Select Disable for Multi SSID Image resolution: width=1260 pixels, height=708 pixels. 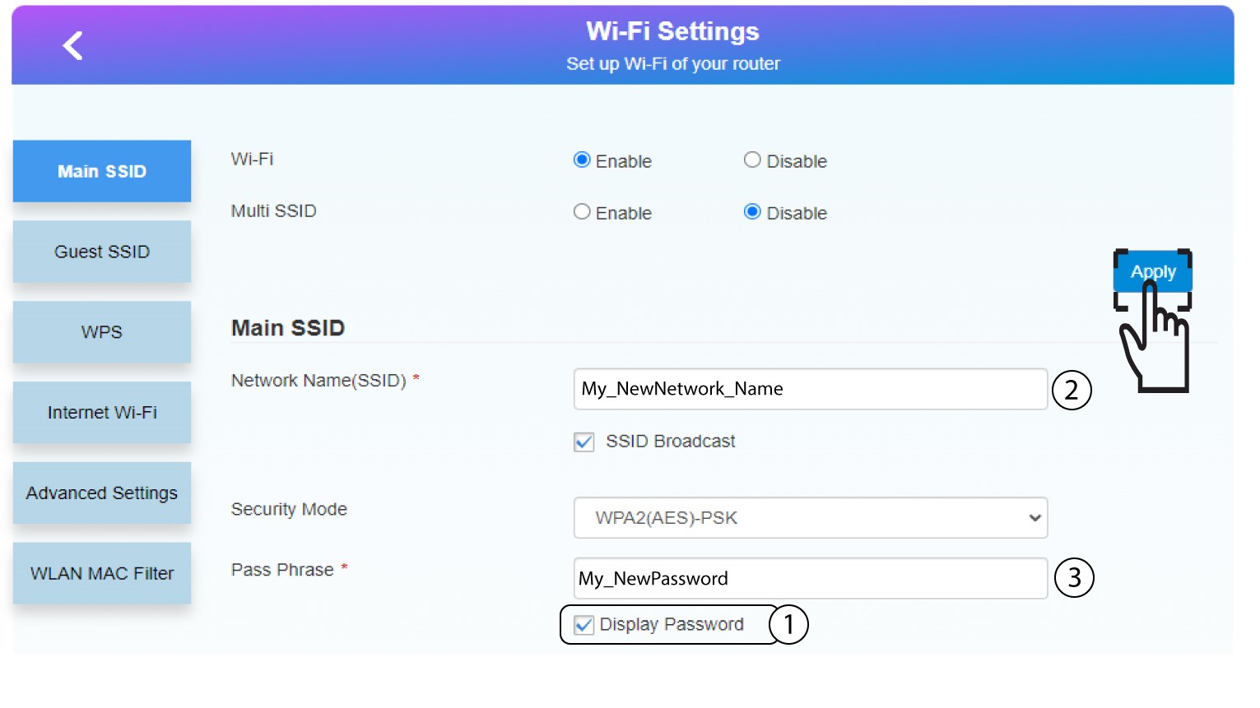tap(752, 212)
